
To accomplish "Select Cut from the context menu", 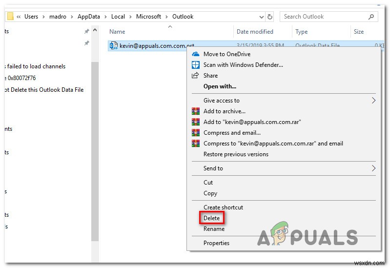I will (x=208, y=183).
